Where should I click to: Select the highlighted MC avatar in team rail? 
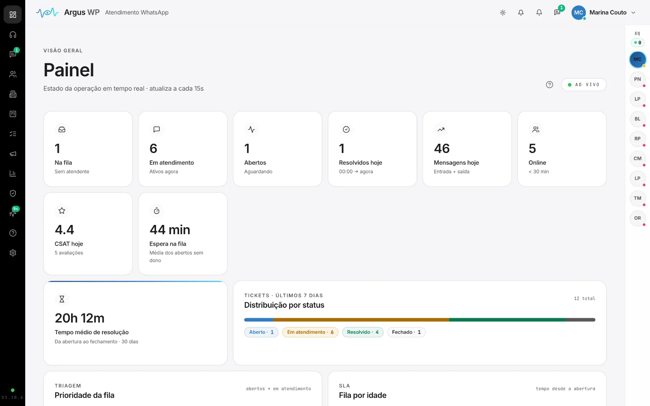(x=637, y=59)
